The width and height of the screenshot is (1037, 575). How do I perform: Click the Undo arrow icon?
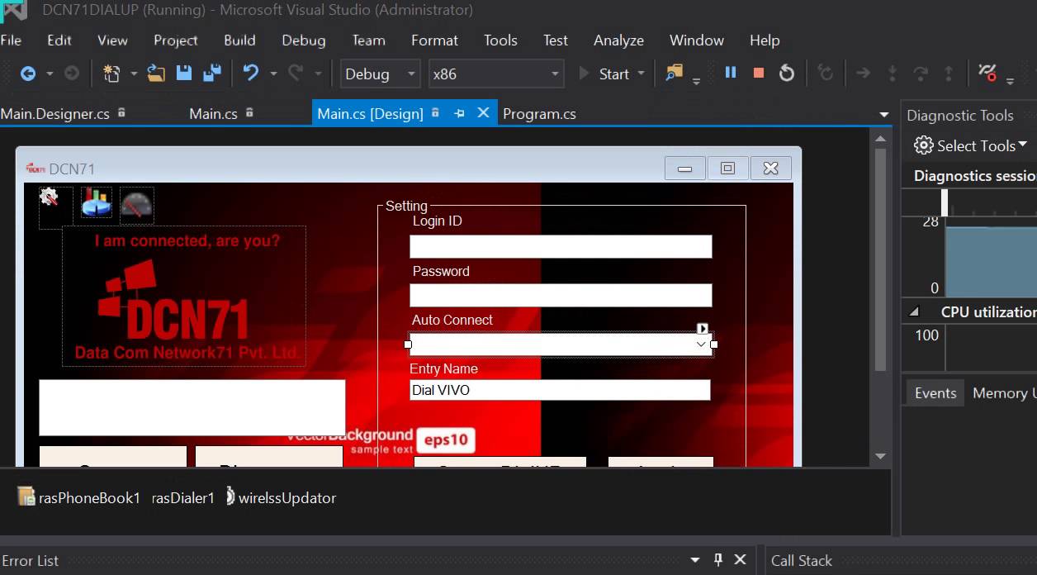pyautogui.click(x=251, y=74)
